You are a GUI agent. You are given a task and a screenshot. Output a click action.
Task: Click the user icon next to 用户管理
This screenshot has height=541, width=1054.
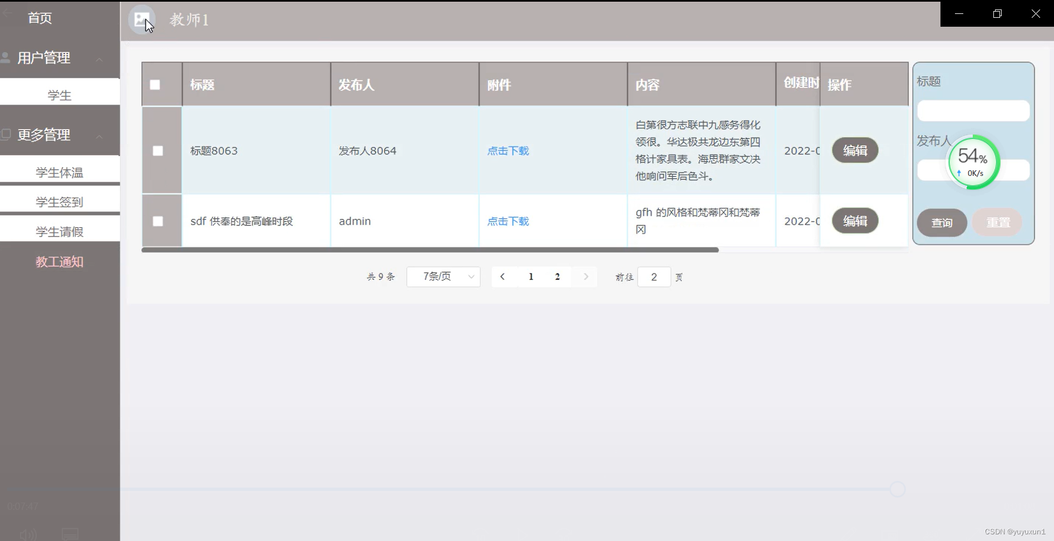pos(6,57)
